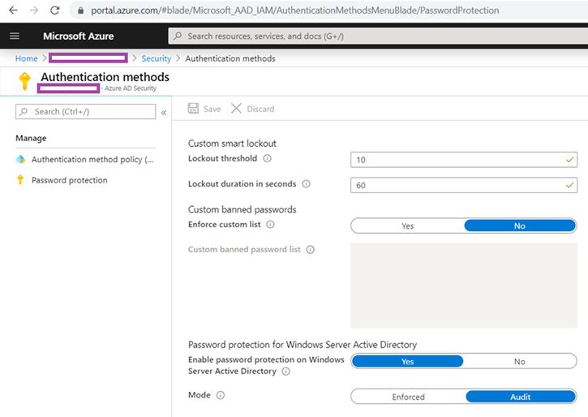Click the Save button label
Screen dimensions: 588x417
212,109
